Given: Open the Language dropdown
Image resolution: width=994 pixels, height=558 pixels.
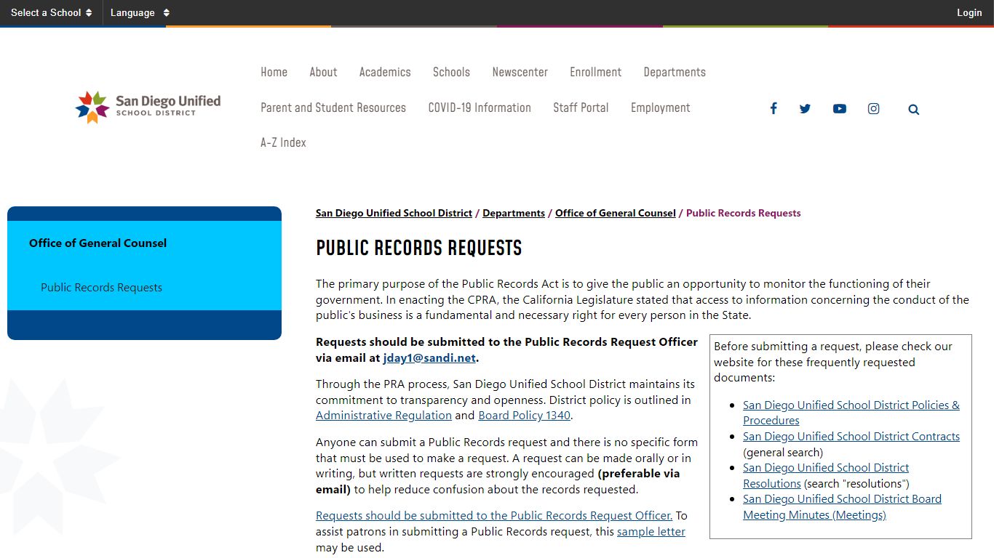Looking at the screenshot, I should tap(140, 12).
